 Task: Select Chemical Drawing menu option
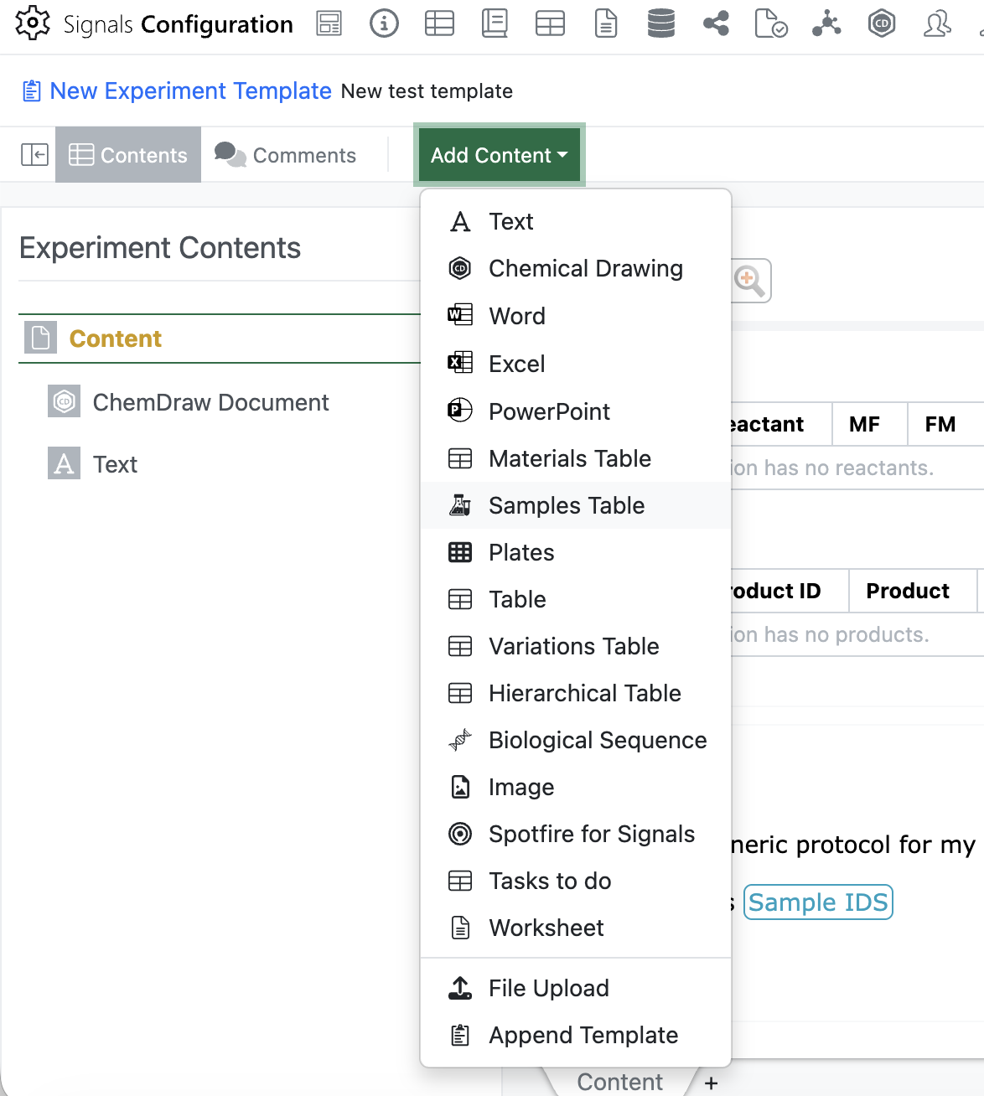coord(585,268)
